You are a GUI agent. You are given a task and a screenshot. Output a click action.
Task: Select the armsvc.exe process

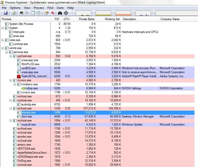97,145
